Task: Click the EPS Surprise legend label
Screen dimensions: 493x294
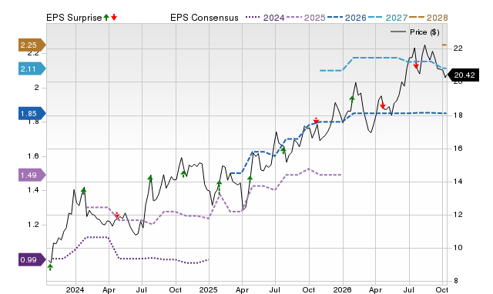Action: coord(74,18)
